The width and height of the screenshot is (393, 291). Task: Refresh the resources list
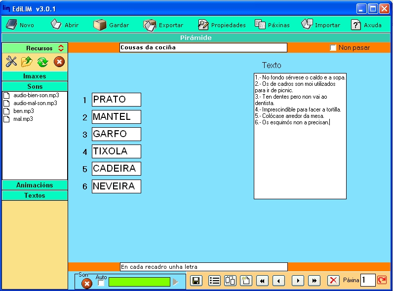click(42, 62)
